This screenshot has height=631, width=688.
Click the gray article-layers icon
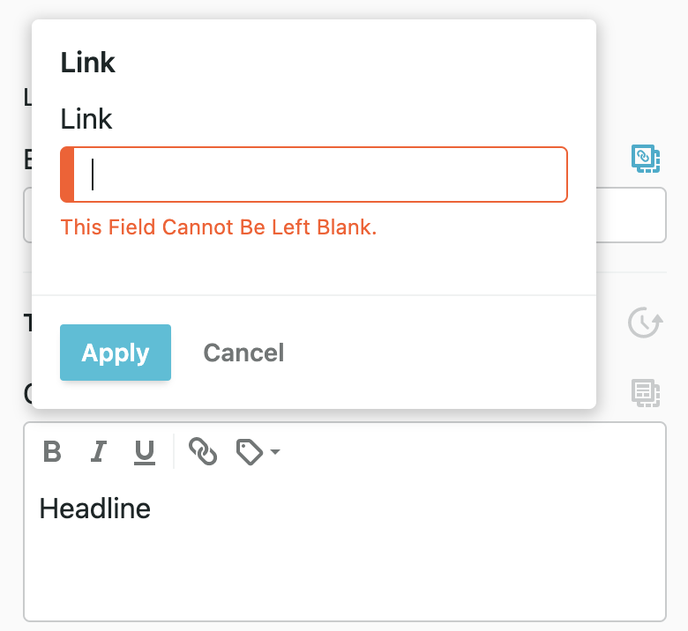point(646,392)
